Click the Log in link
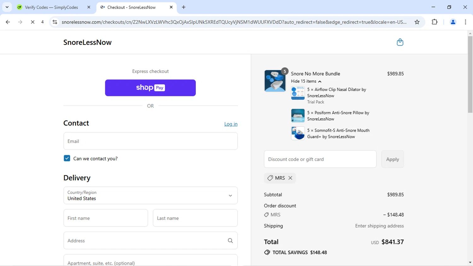This screenshot has height=266, width=473. (231, 124)
